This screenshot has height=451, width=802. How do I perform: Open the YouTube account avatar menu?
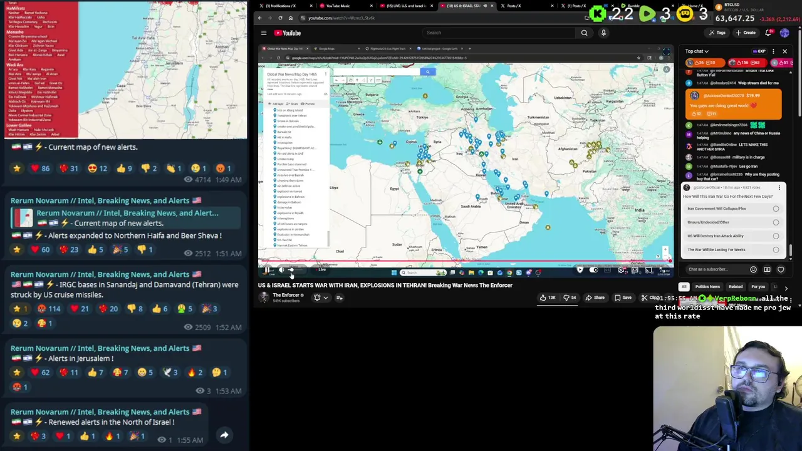tap(784, 33)
